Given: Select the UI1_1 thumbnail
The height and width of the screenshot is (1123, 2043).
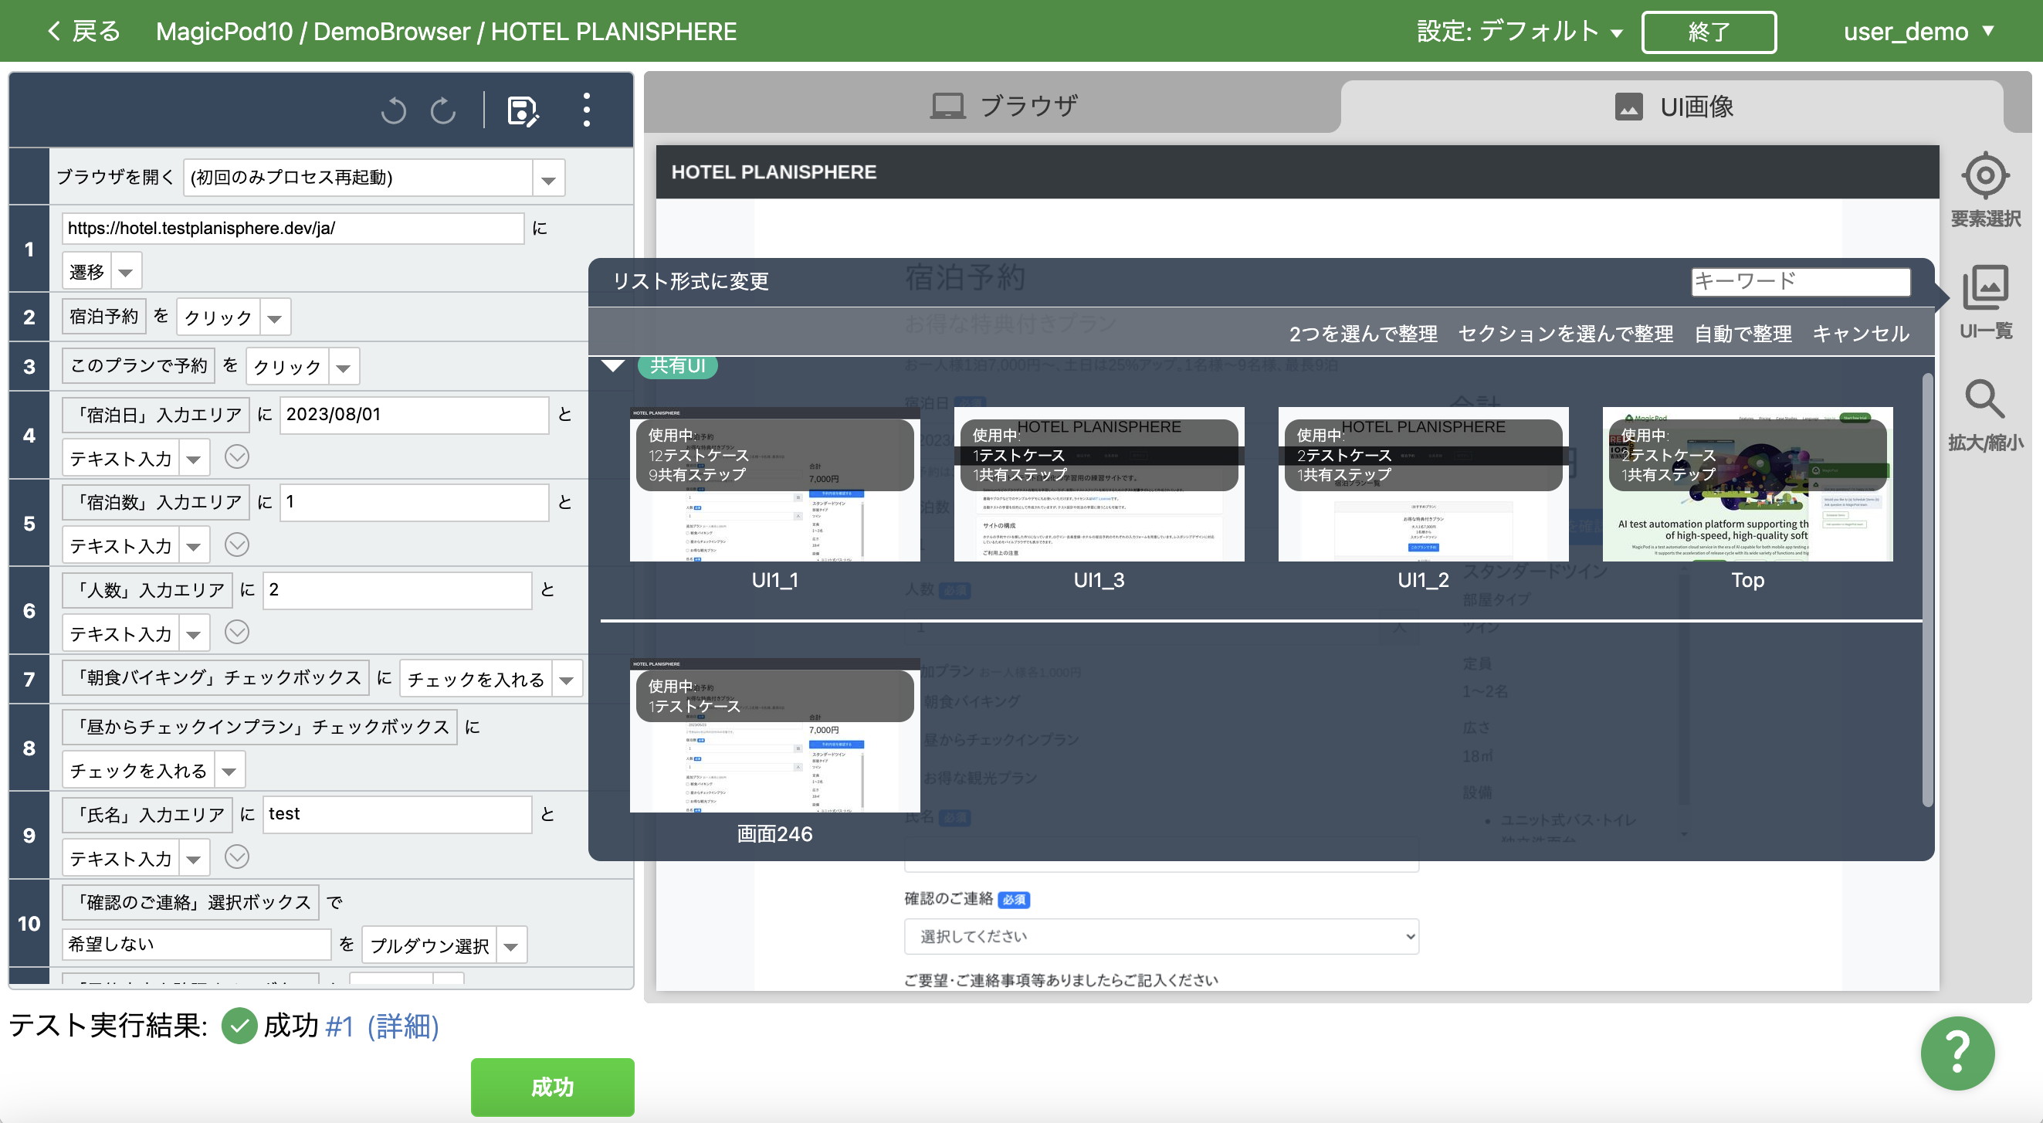Looking at the screenshot, I should [x=775, y=483].
